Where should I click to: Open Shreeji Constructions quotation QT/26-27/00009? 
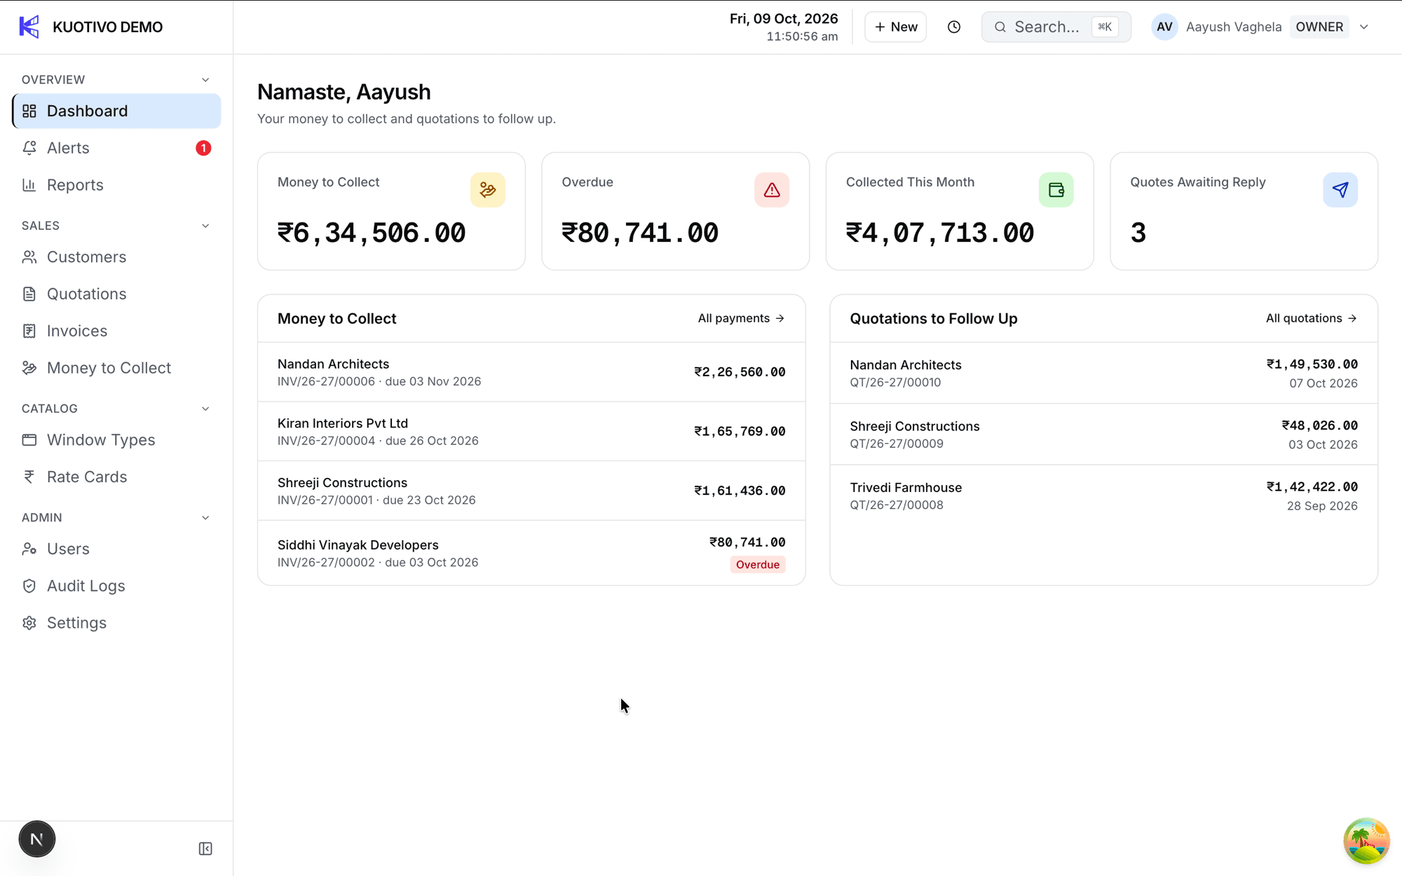(x=1103, y=434)
